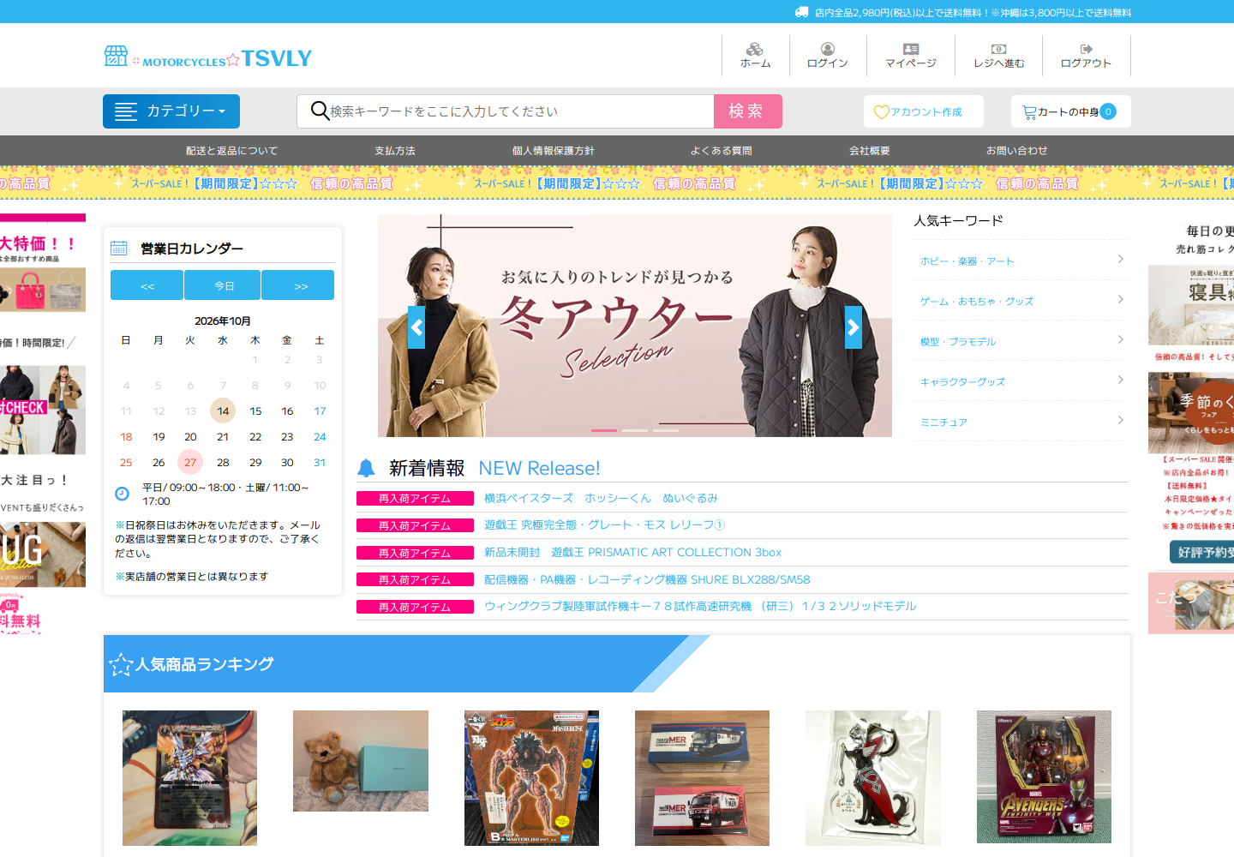Expand キャラクターグッズ keyword chevron
The width and height of the screenshot is (1234, 857).
[1121, 380]
